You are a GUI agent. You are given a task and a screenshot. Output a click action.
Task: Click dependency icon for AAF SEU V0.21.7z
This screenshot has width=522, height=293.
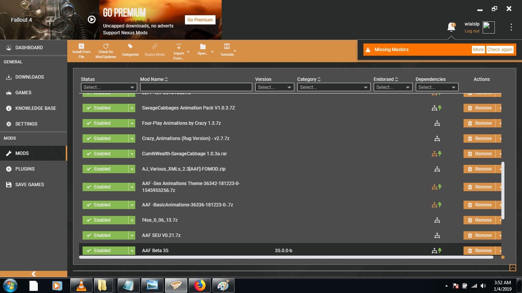[437, 235]
